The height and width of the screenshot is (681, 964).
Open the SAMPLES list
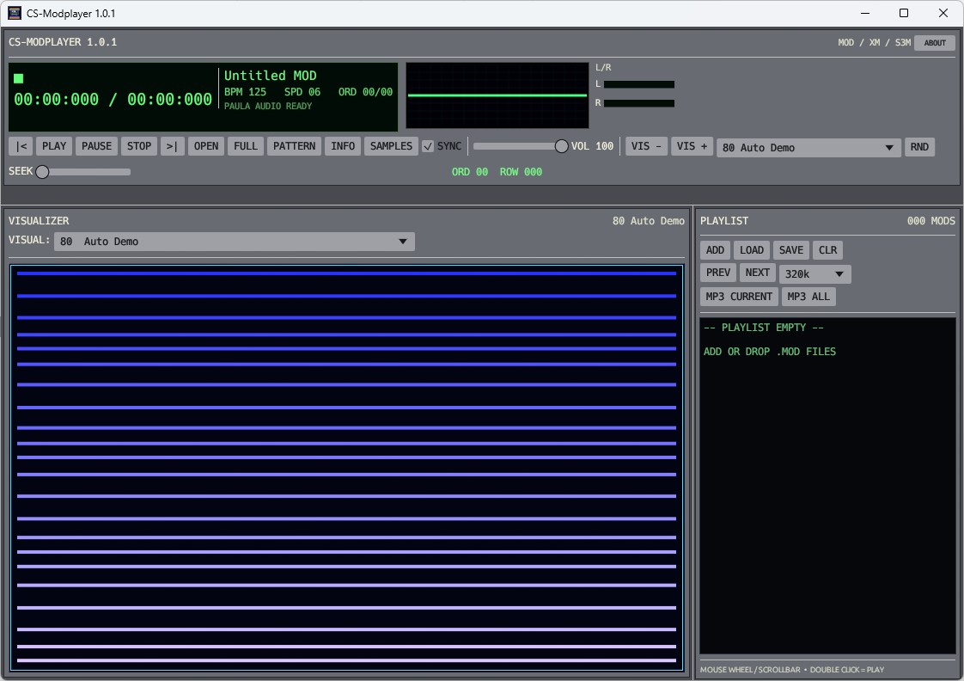(x=391, y=146)
